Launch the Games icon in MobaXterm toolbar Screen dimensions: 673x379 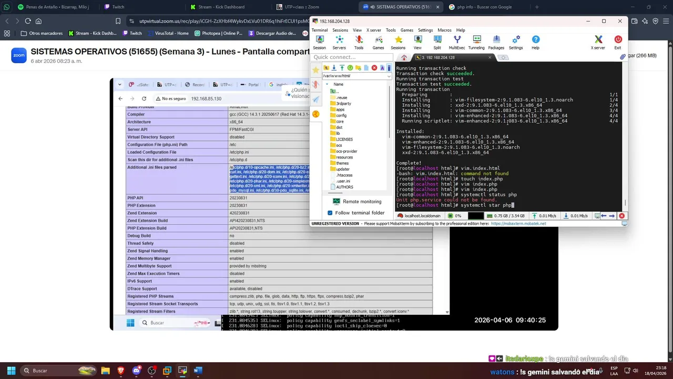point(378,42)
